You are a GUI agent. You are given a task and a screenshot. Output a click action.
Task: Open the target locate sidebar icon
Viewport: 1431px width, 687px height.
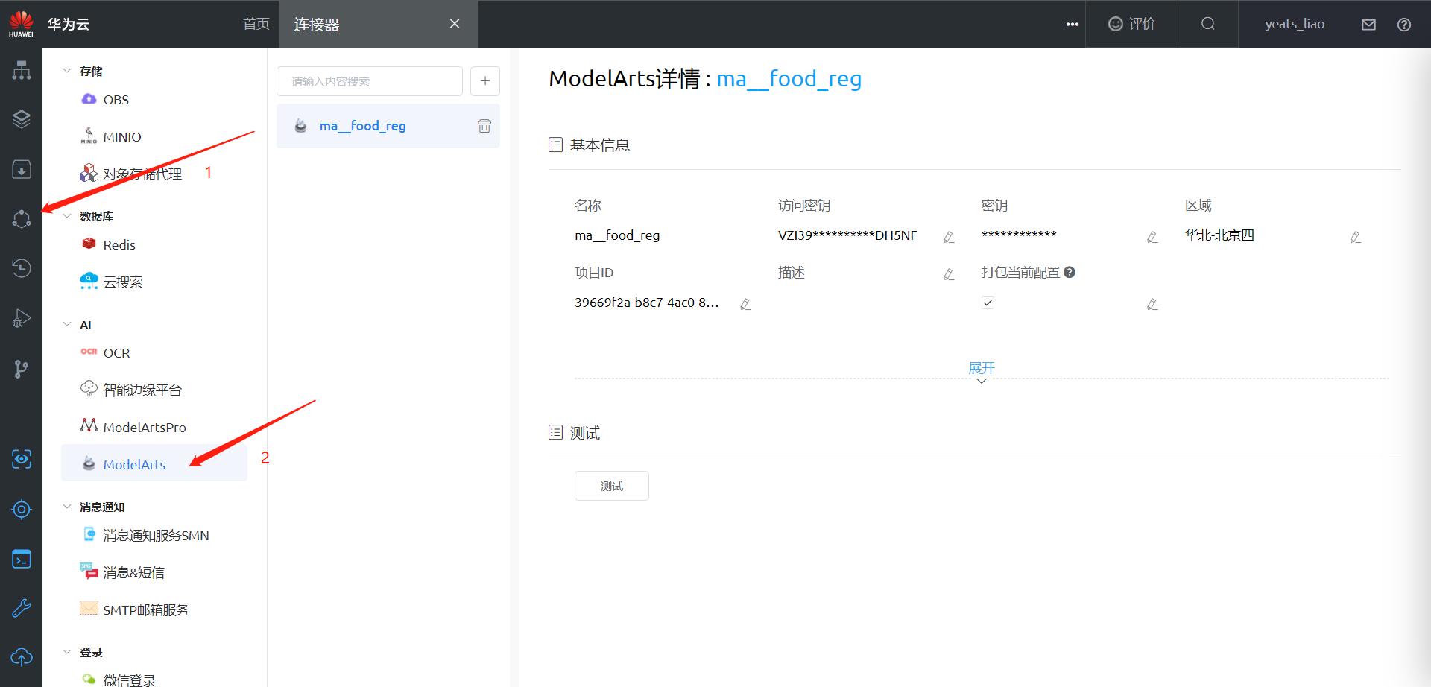(x=22, y=510)
